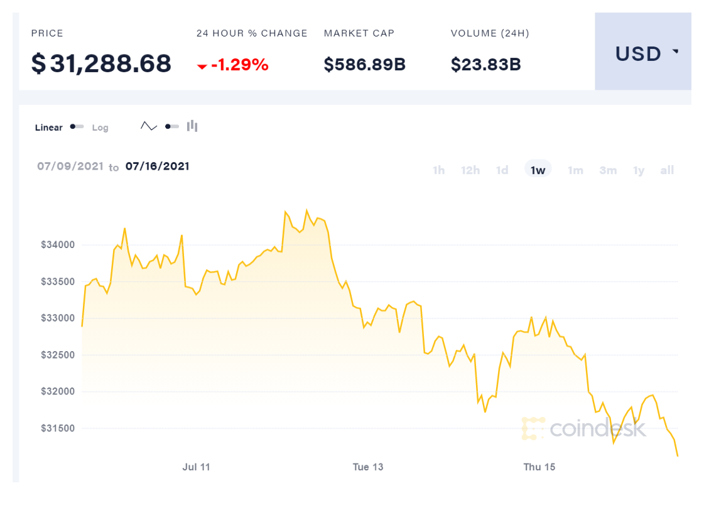Click the 07/16/2021 end date
The height and width of the screenshot is (520, 704).
157,166
